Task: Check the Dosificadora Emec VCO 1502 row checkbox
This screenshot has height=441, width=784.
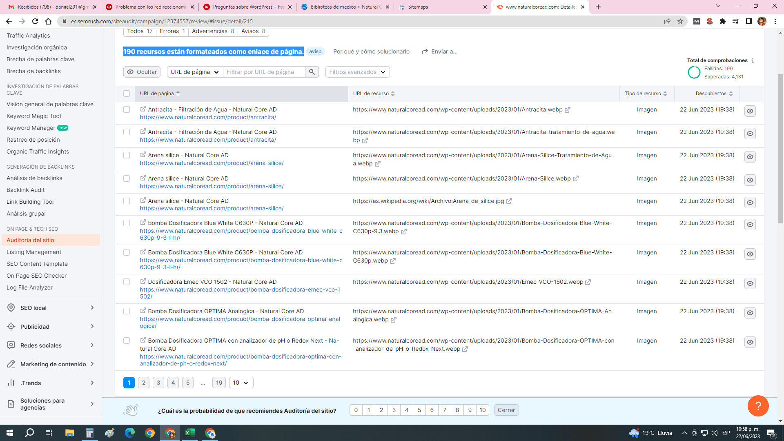Action: click(127, 282)
